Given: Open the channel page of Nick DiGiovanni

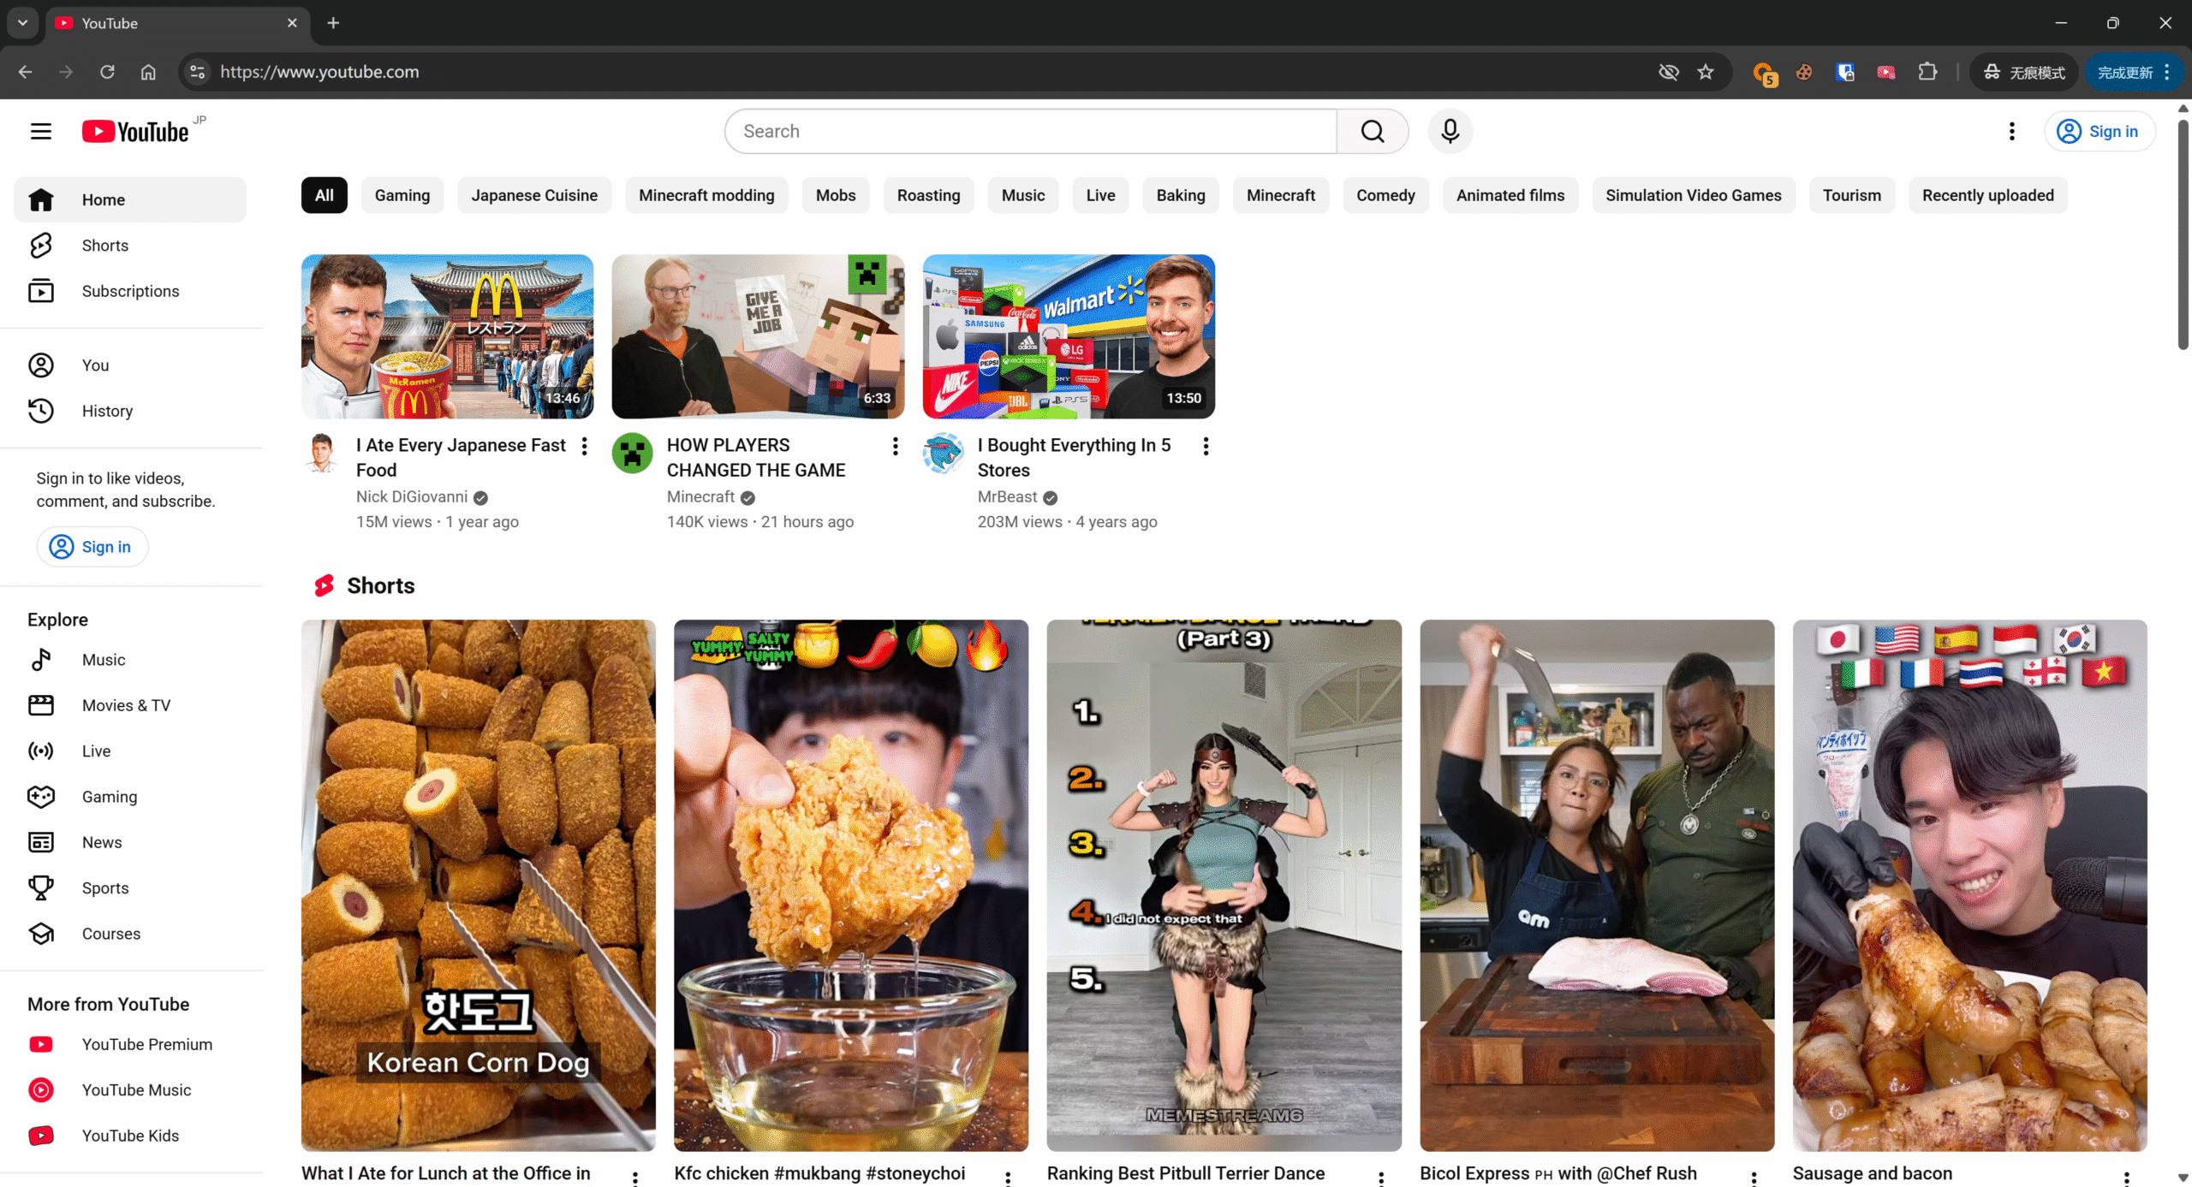Looking at the screenshot, I should [411, 496].
